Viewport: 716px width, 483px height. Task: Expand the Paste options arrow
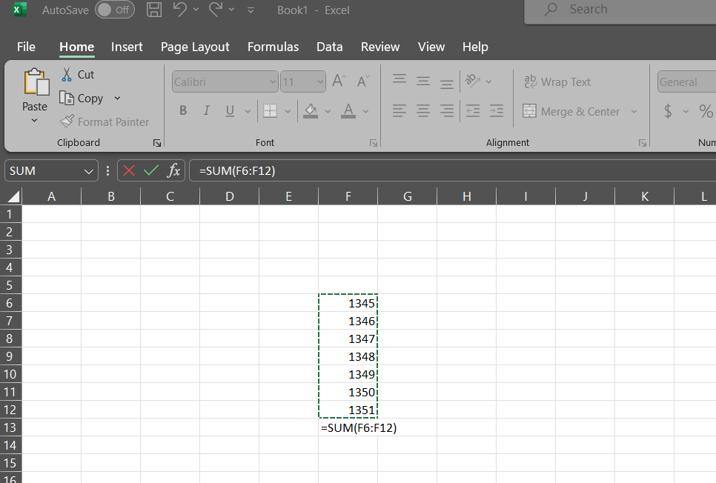(x=34, y=121)
